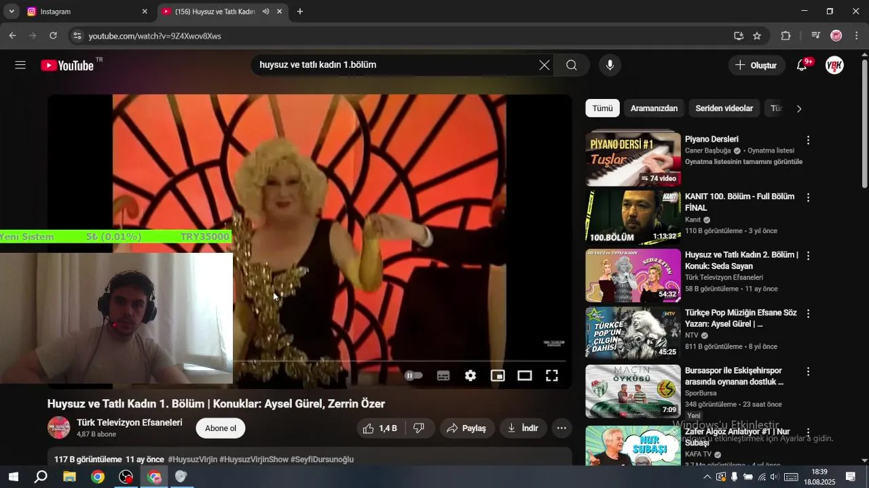Enable theater mode
This screenshot has width=869, height=488.
[x=525, y=375]
